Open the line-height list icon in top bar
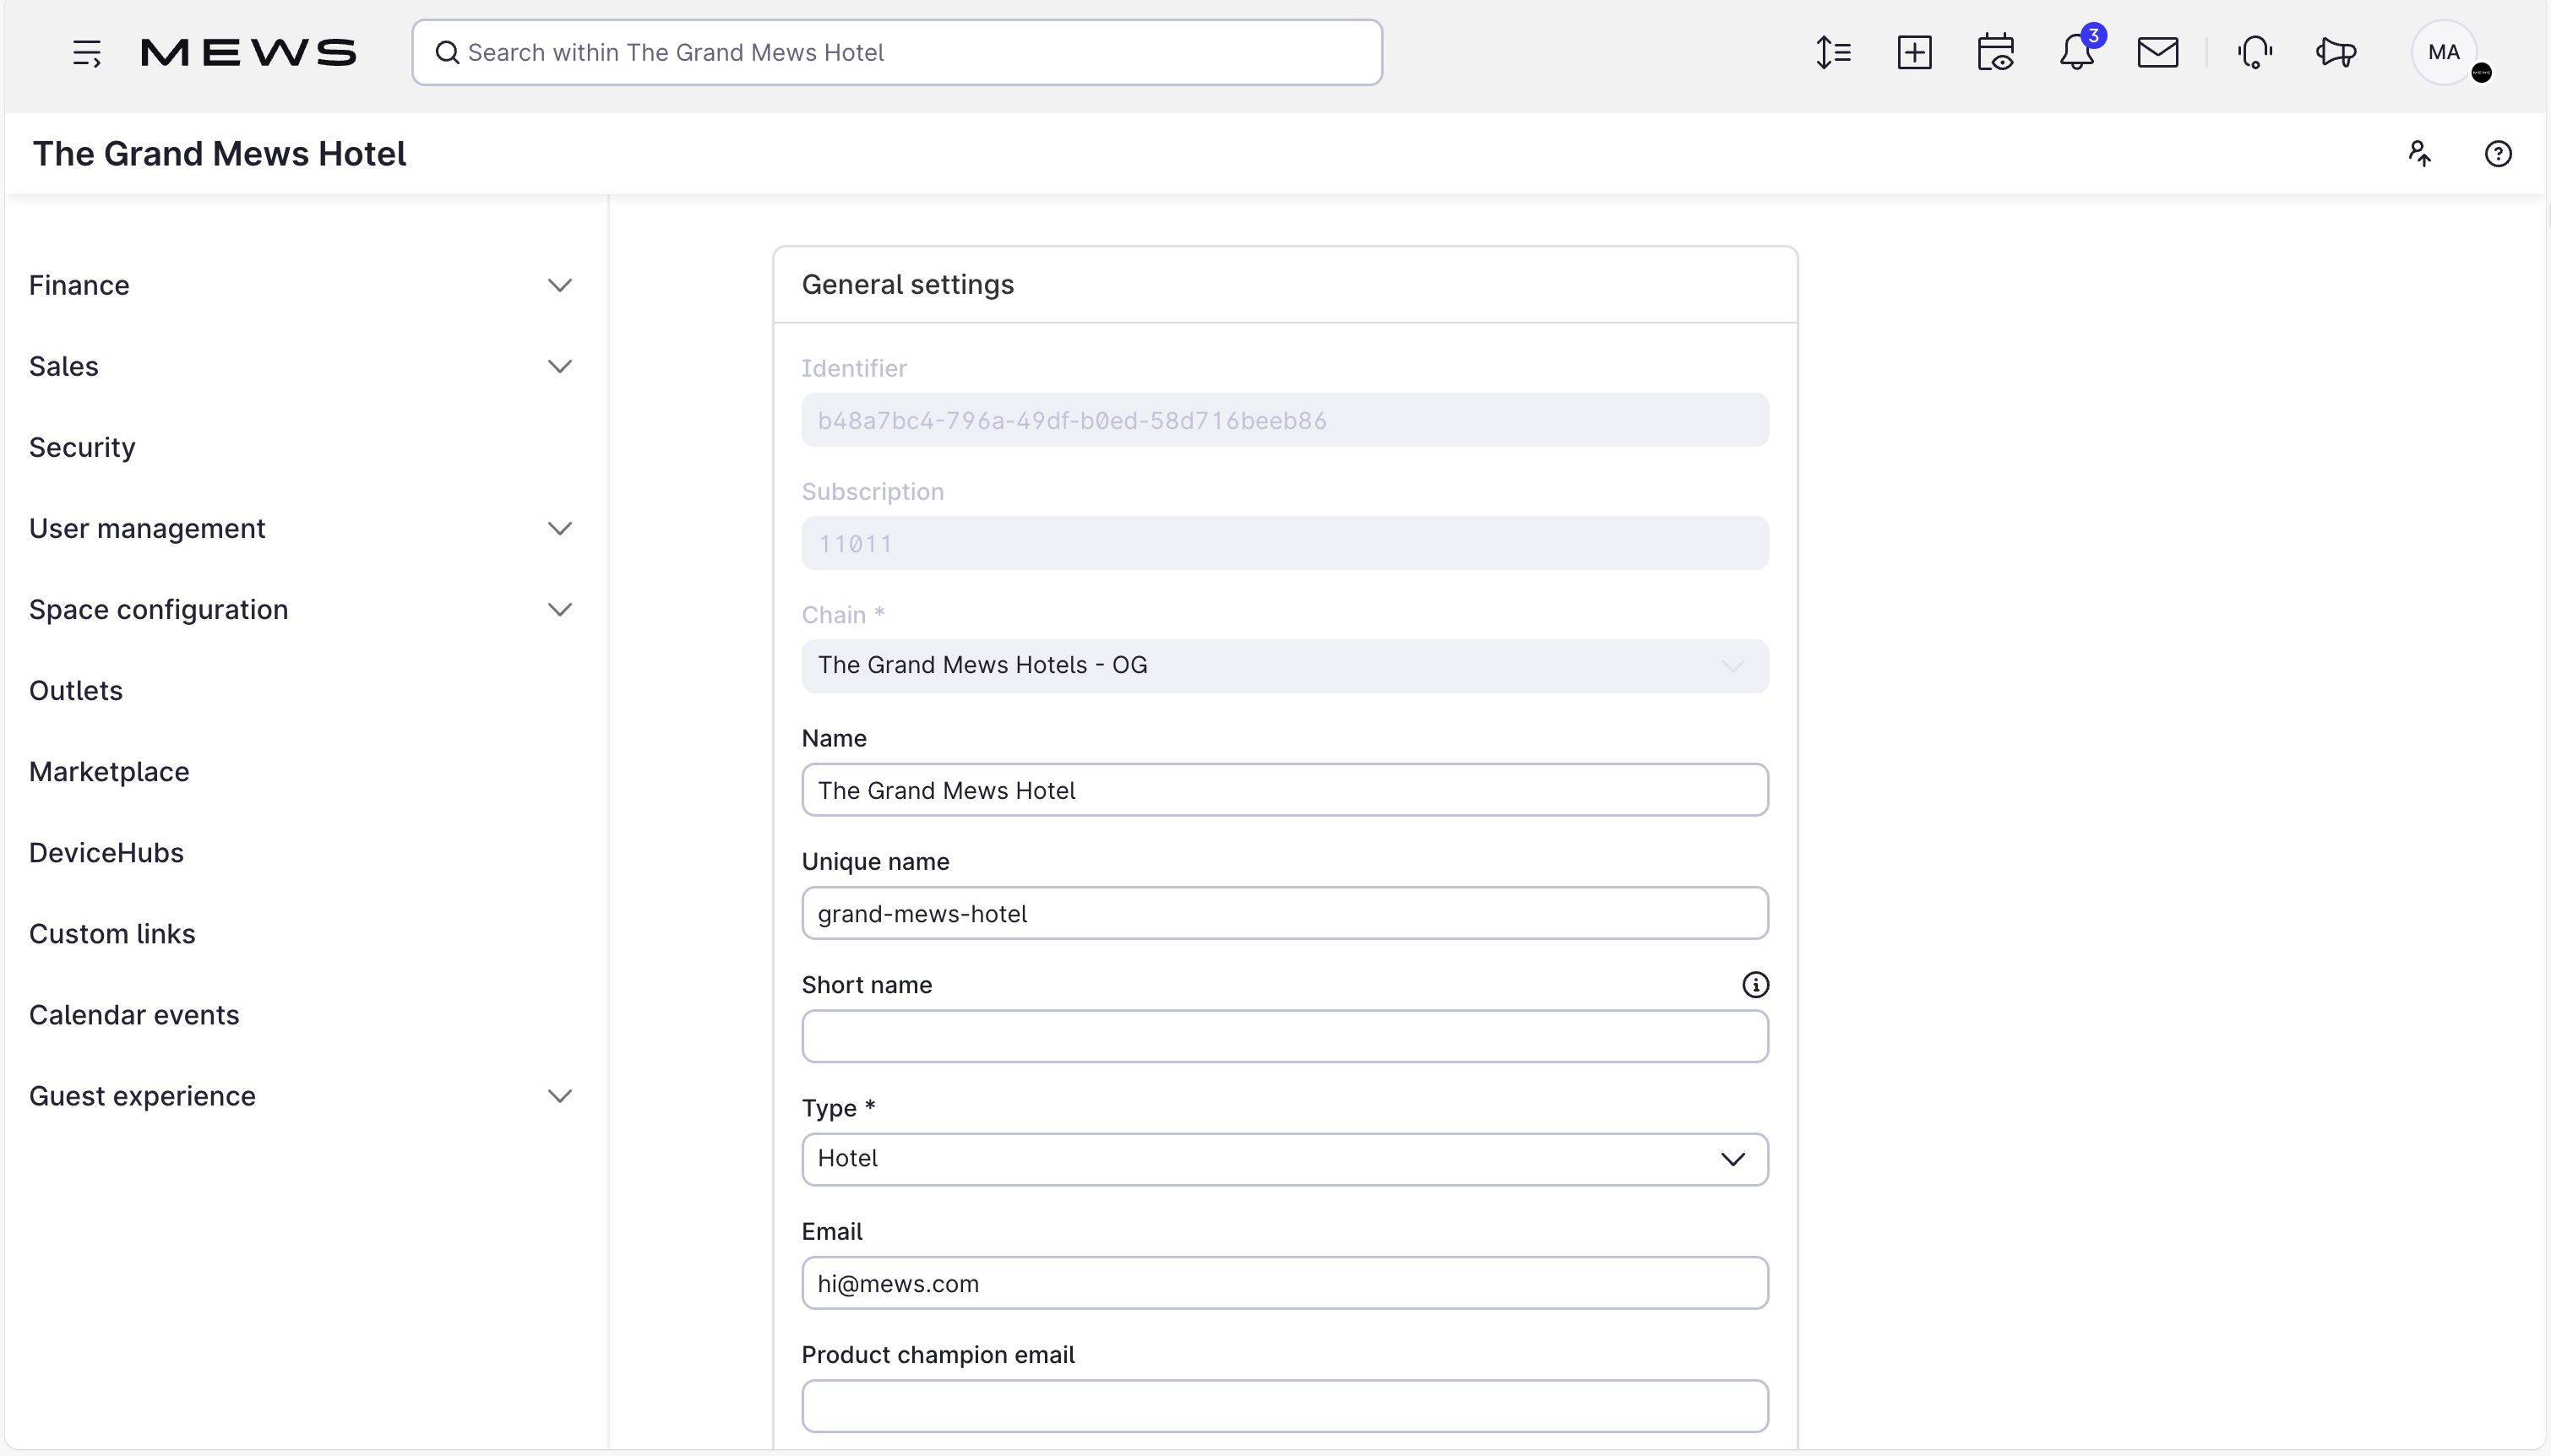2551x1456 pixels. [x=1833, y=53]
